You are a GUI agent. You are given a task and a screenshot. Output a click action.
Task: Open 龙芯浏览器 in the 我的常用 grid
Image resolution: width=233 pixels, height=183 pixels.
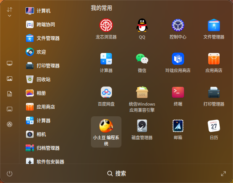tap(106, 29)
